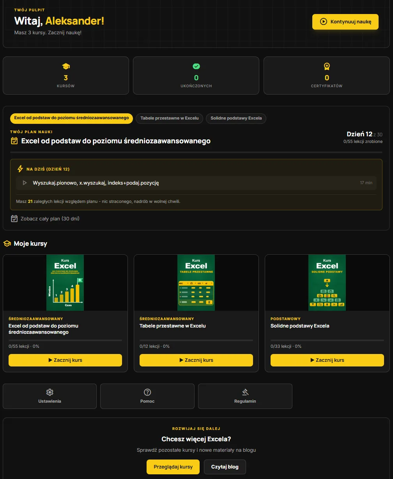Click the 0/55 lekcji zrobione text
The image size is (393, 479).
point(363,141)
